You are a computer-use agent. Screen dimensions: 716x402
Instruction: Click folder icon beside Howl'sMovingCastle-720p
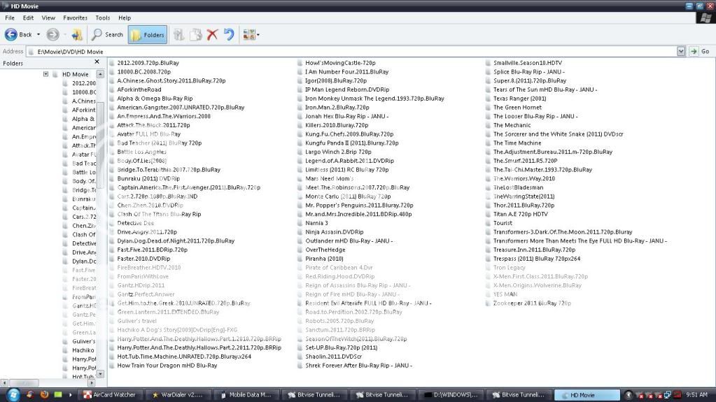(300, 63)
